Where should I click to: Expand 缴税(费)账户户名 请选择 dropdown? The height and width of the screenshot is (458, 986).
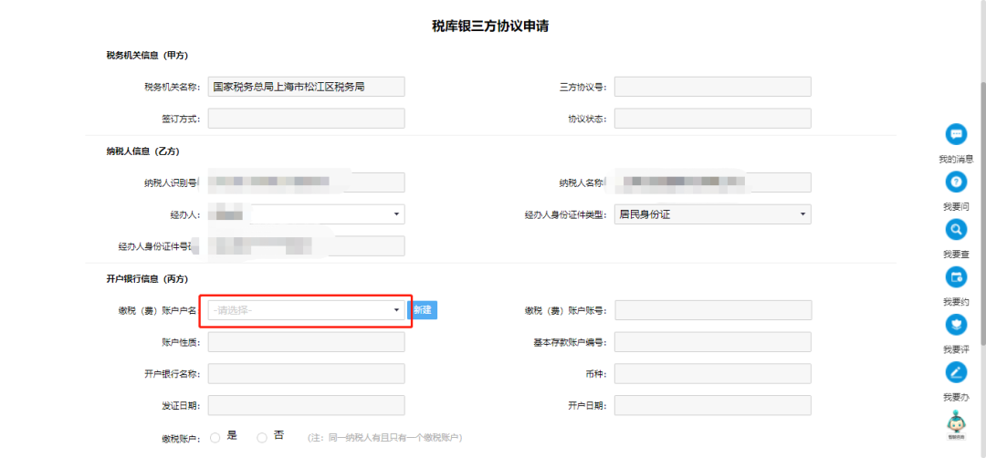[x=306, y=310]
